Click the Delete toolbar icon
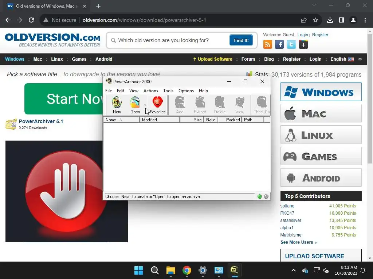Screen dimensions: 373x279 click(220, 105)
